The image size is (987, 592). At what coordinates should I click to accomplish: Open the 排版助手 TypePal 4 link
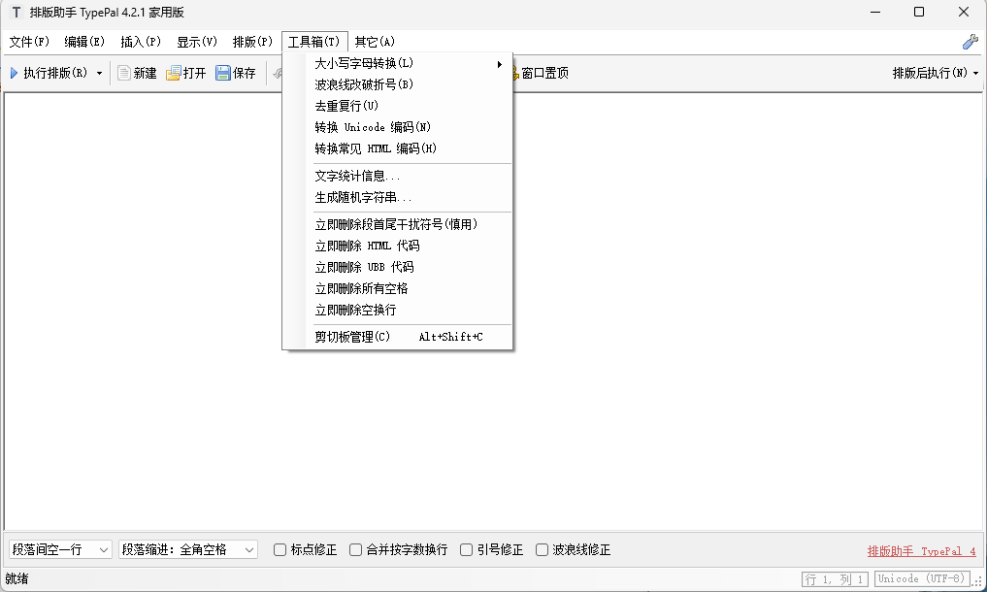click(922, 551)
